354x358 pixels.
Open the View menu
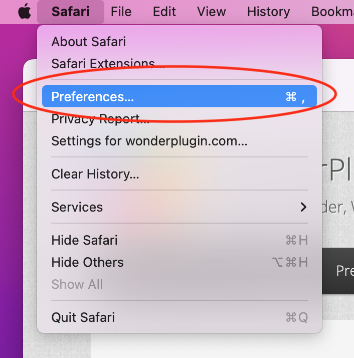211,12
